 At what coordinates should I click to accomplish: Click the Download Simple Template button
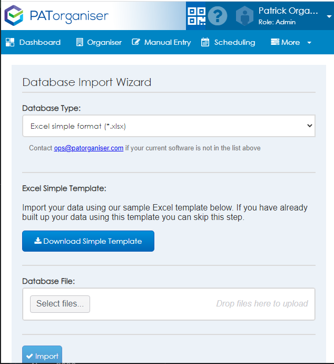tap(88, 241)
